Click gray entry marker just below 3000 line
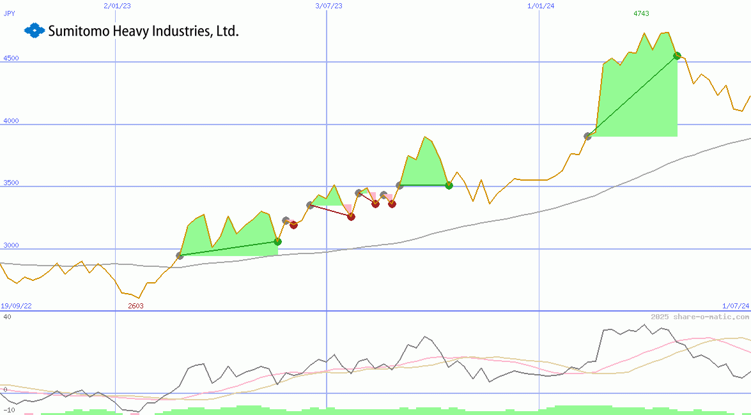This screenshot has height=415, width=751. [x=180, y=255]
